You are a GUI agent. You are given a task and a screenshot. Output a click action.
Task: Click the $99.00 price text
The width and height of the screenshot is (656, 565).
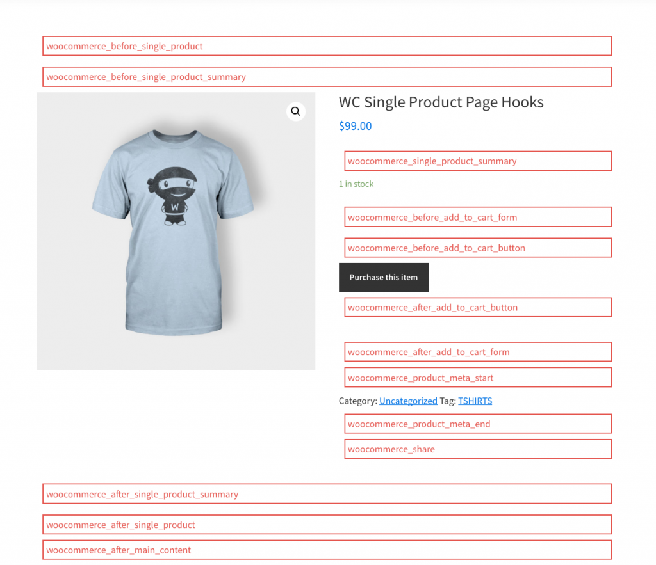(x=355, y=126)
